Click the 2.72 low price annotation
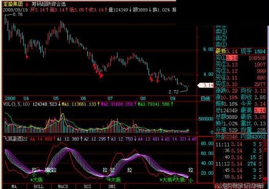The height and width of the screenshot is (189, 269). [174, 92]
